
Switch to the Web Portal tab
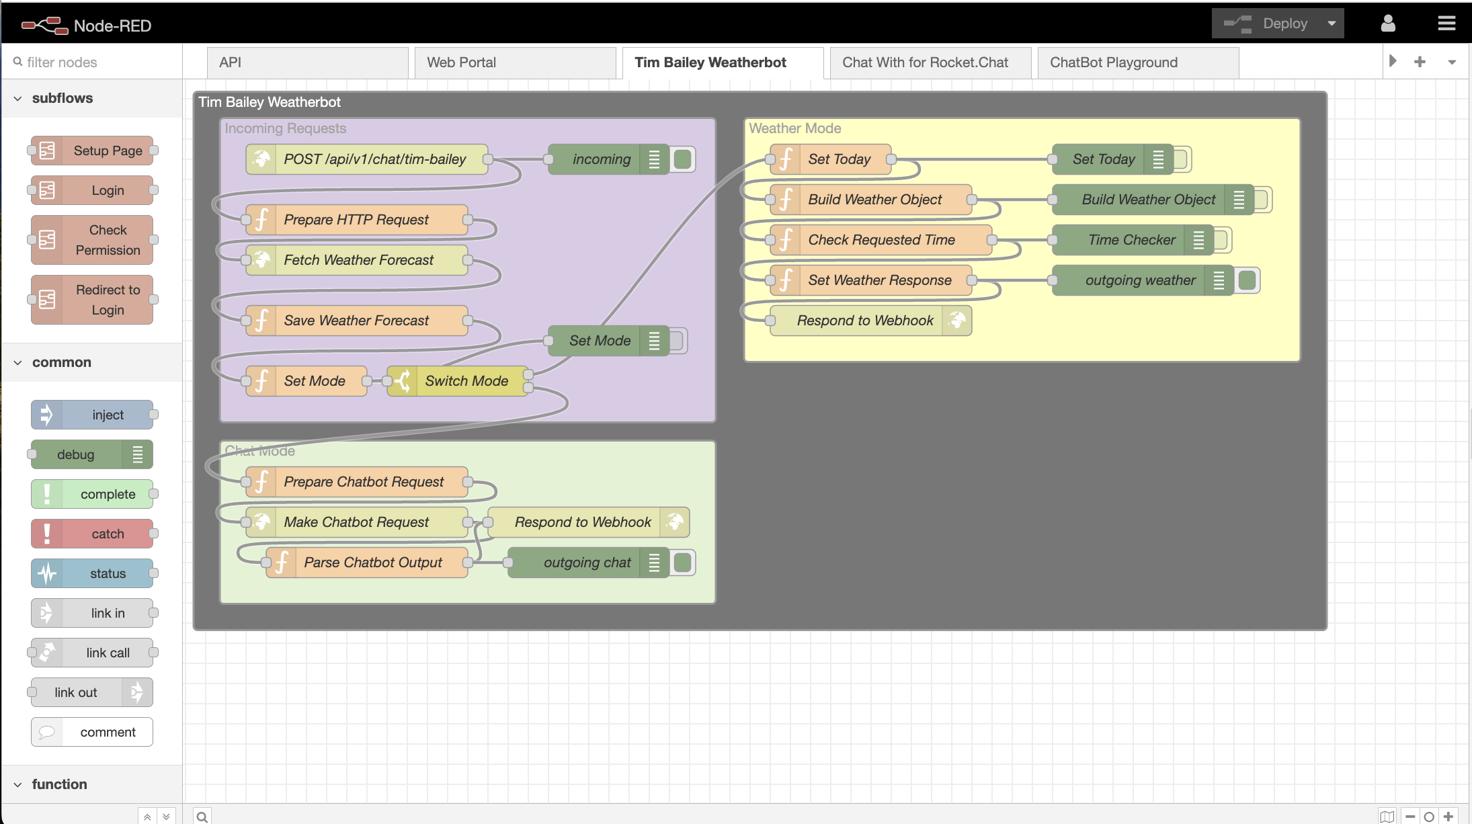516,63
